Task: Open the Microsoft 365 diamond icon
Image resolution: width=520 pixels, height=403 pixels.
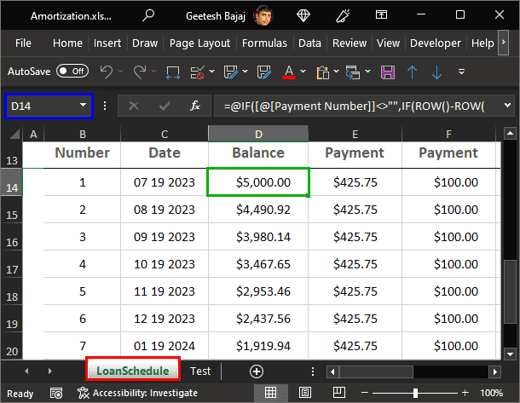Action: pos(303,15)
